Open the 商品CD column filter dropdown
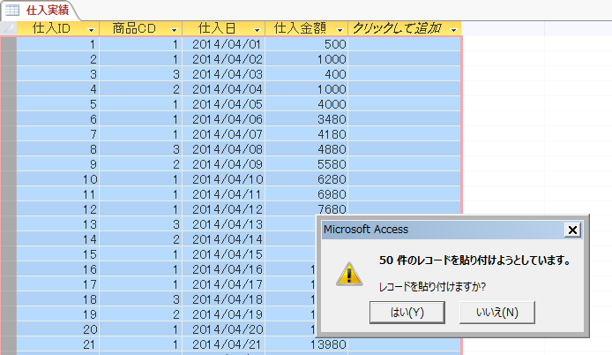 pyautogui.click(x=174, y=29)
